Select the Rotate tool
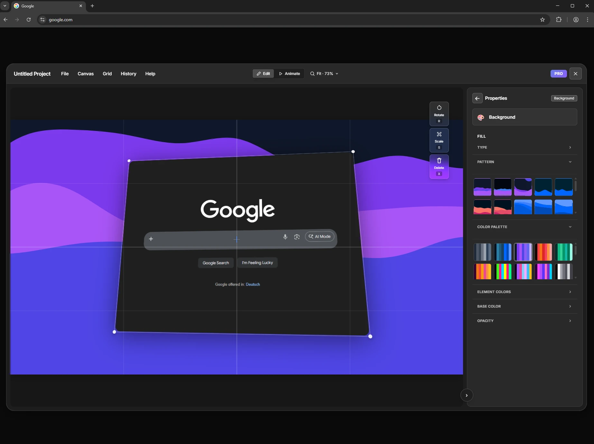The height and width of the screenshot is (444, 594). (439, 114)
